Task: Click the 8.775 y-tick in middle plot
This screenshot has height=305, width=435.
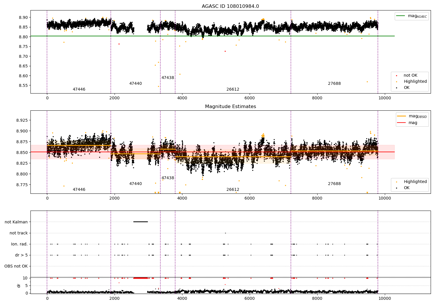Action: (x=22, y=185)
